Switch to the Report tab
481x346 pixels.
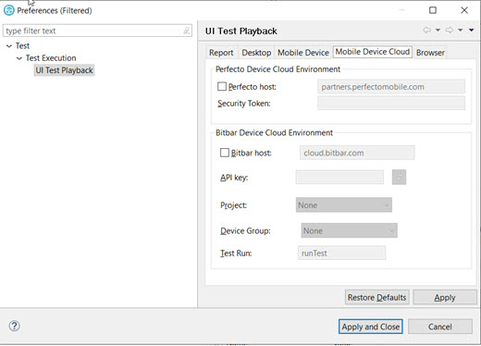[221, 53]
